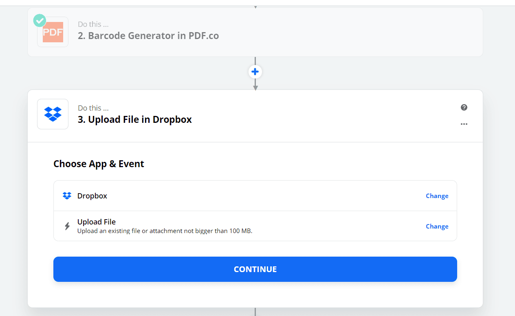Click the lightning bolt icon beside Upload File
This screenshot has height=316, width=515.
point(67,226)
